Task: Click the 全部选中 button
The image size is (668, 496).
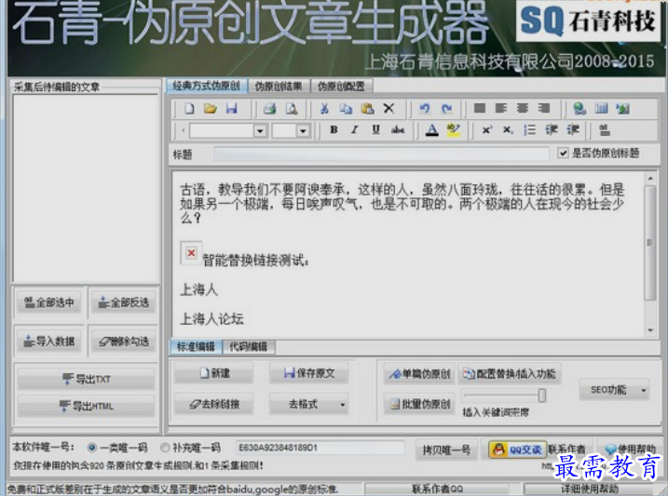Action: tap(49, 303)
